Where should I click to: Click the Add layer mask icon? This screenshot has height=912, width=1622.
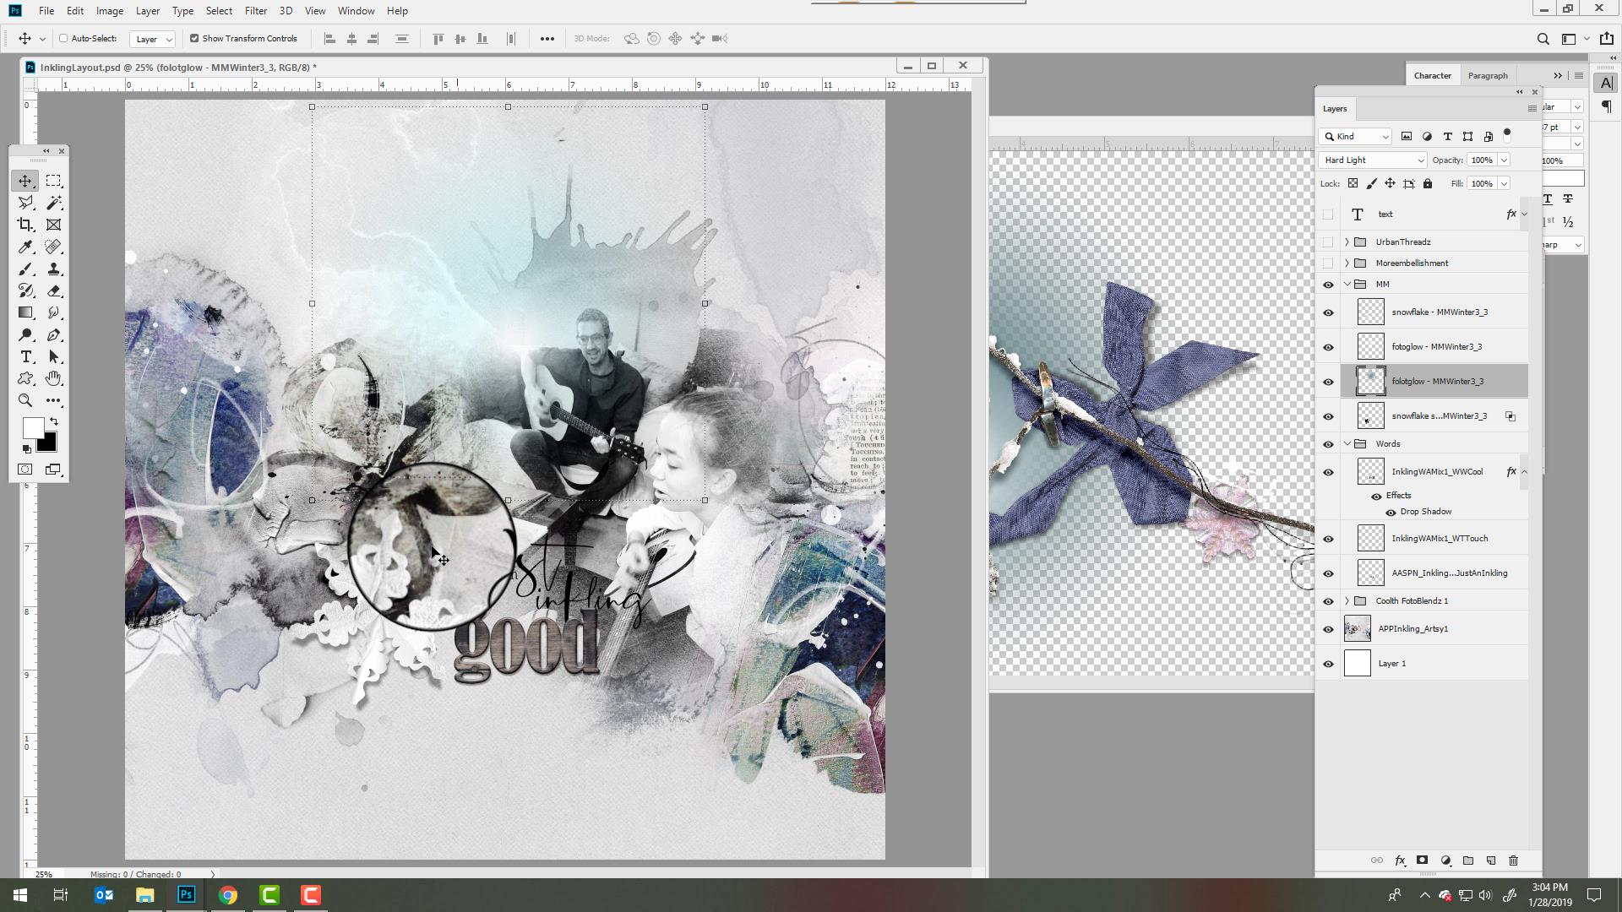pos(1423,860)
